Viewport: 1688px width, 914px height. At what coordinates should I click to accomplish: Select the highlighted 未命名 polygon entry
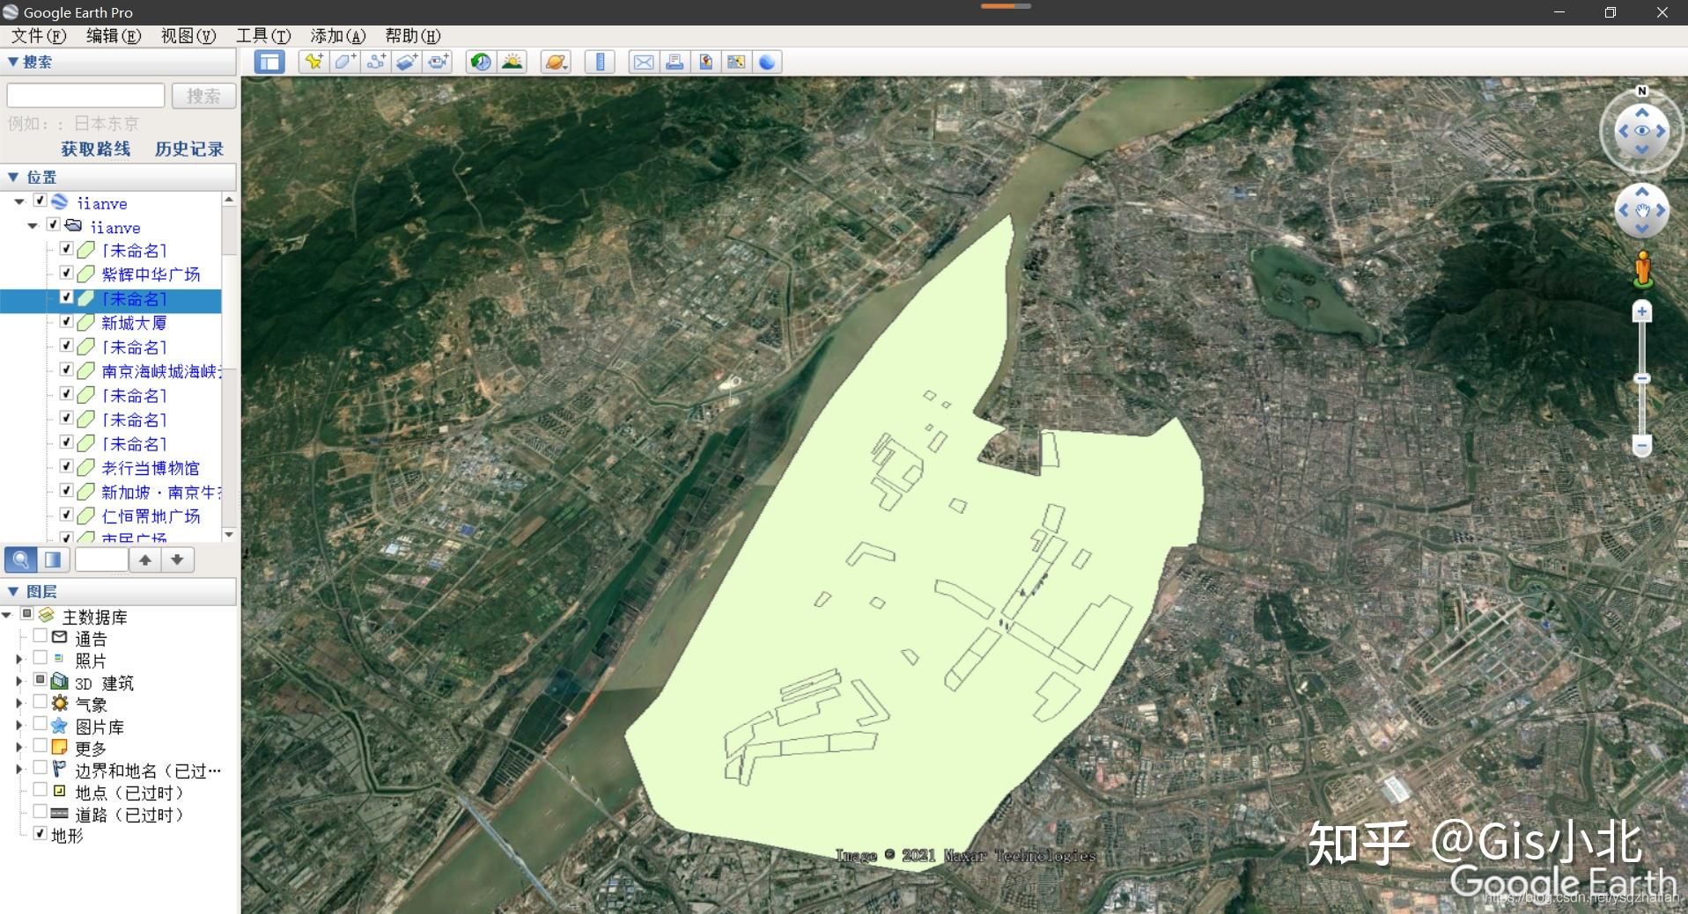(134, 299)
